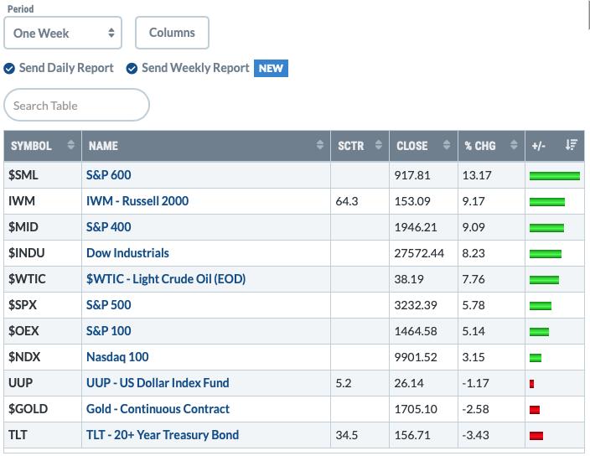Click the TLT symbol cell

43,435
